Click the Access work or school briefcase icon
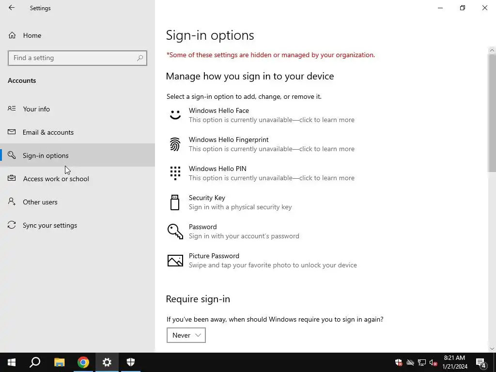 pyautogui.click(x=12, y=178)
